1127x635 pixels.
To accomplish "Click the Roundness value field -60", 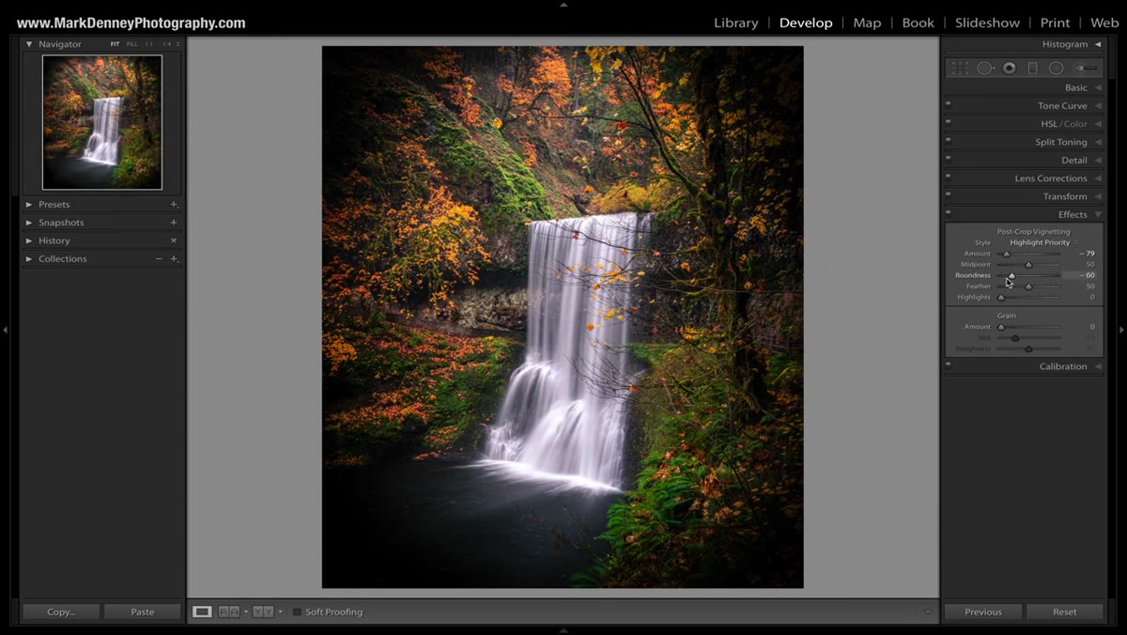I will (x=1079, y=275).
